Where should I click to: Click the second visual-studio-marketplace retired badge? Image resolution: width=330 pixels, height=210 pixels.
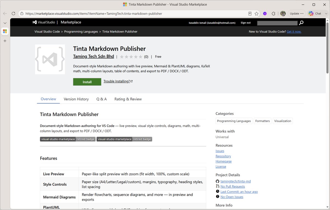124,139
